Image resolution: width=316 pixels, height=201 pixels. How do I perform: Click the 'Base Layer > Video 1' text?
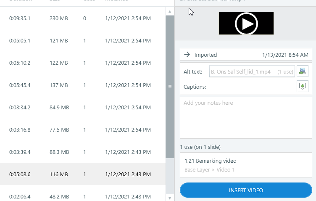(210, 170)
